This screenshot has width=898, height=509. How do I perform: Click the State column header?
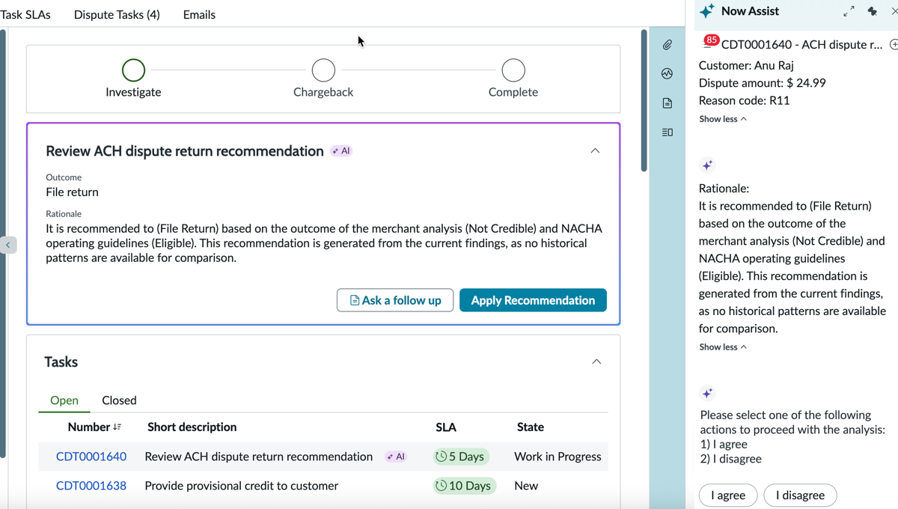tap(531, 427)
